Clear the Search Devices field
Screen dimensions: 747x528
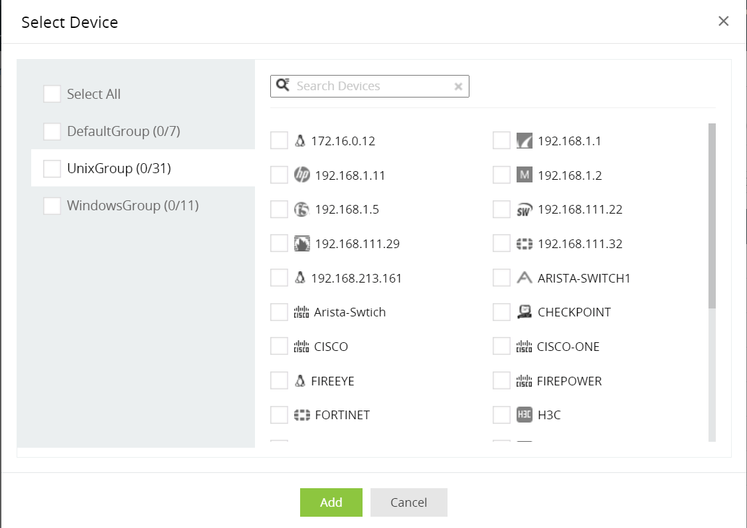(458, 86)
